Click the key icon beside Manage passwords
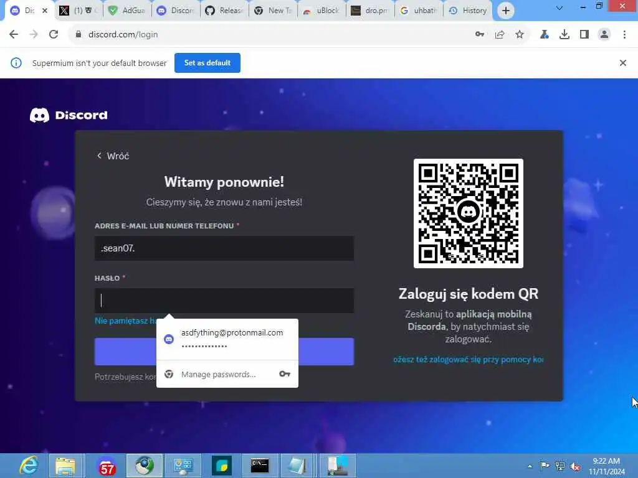The height and width of the screenshot is (478, 638). coord(284,374)
